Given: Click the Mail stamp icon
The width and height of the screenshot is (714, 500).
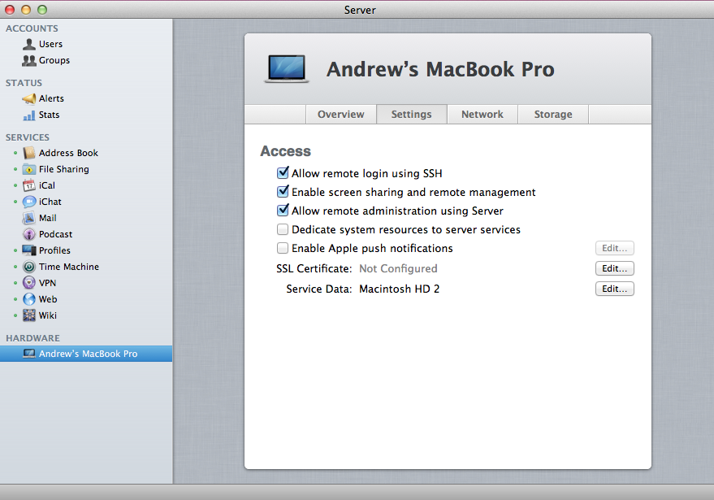Looking at the screenshot, I should tap(29, 218).
